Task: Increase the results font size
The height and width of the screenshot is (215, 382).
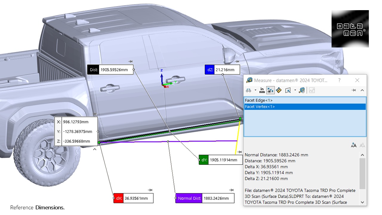Action: point(354,145)
